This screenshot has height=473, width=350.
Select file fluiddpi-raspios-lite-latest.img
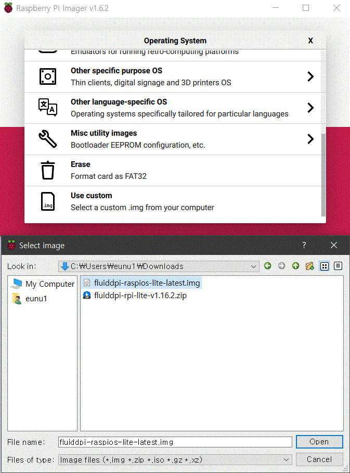[x=141, y=283]
